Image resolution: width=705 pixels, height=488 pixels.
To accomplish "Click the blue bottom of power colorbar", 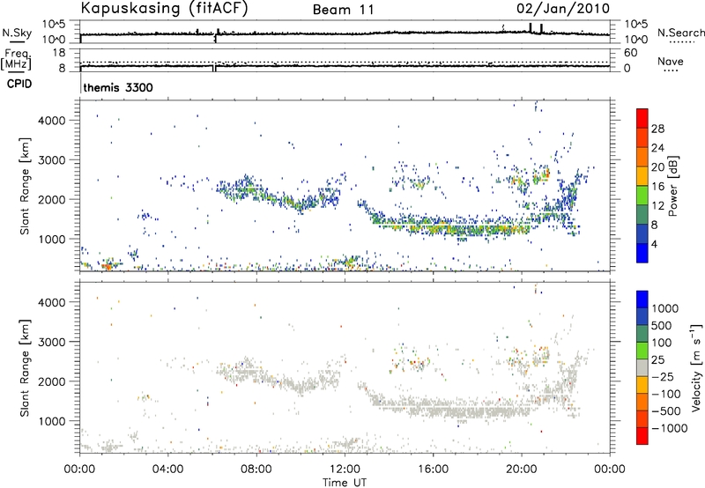I will point(642,253).
